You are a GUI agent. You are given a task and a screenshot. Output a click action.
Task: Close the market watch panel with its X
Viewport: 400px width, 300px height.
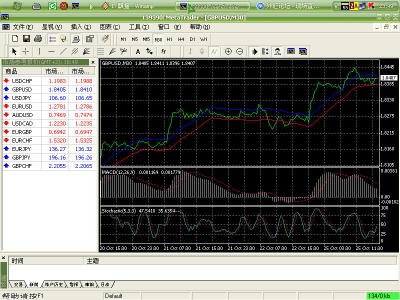(92, 62)
